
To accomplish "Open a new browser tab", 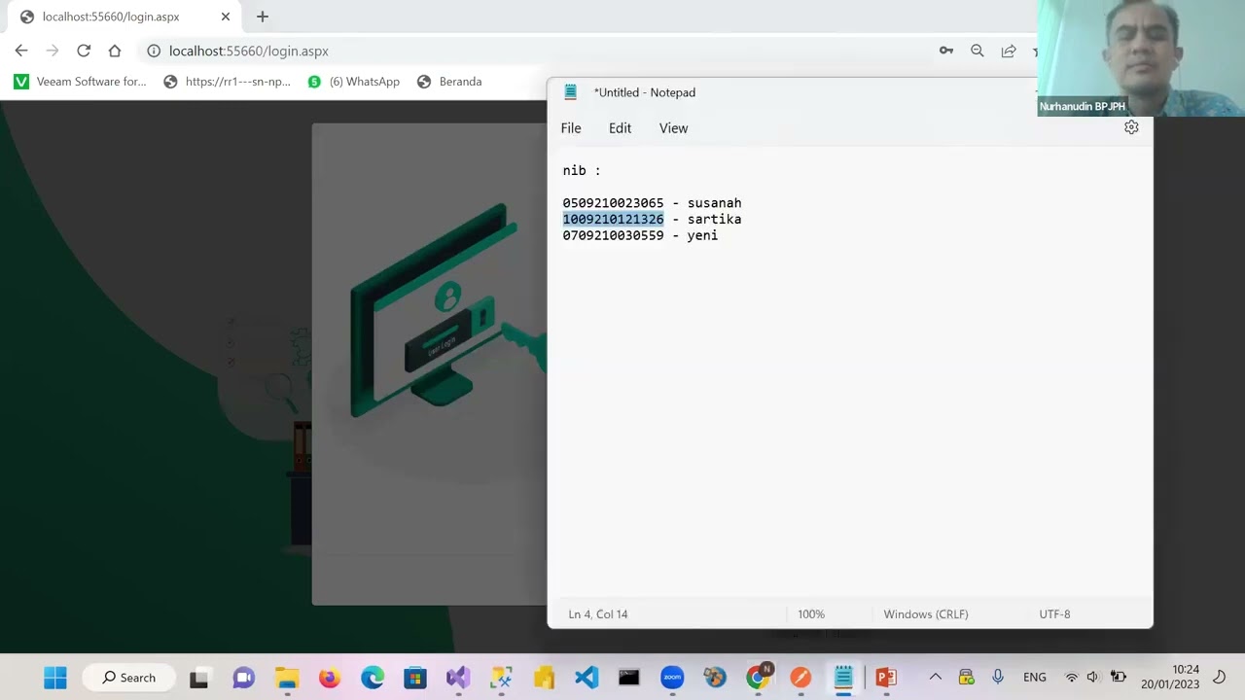I will click(x=263, y=17).
